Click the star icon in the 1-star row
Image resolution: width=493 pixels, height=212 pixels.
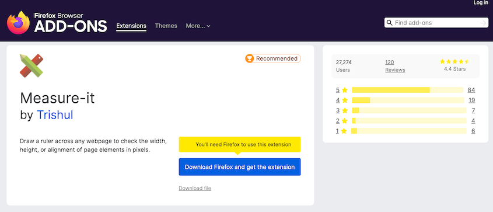tap(344, 131)
